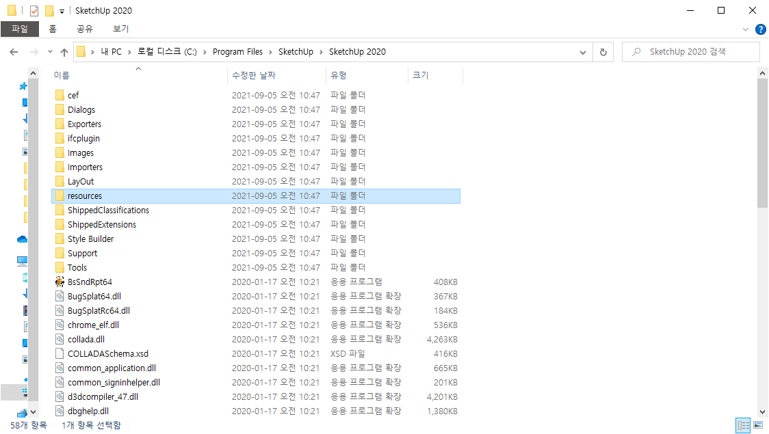The width and height of the screenshot is (769, 434).
Task: Select the Importers folder icon
Action: [x=60, y=167]
